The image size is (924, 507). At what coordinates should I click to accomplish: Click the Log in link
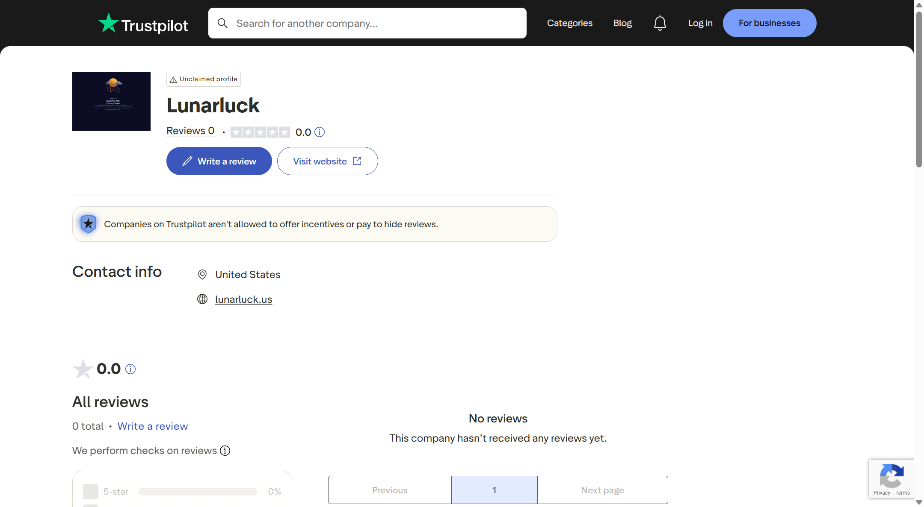click(700, 23)
